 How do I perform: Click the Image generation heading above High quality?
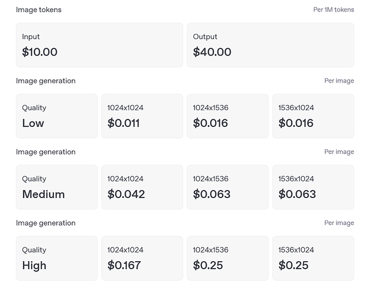click(46, 223)
